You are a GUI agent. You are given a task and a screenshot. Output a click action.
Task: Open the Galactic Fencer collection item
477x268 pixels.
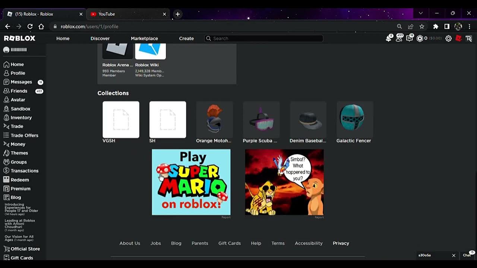click(x=355, y=119)
